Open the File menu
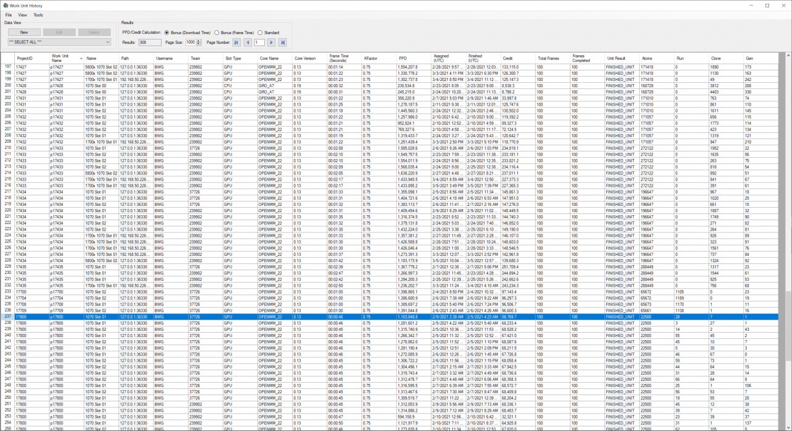Screen dimensions: 792x431 [9, 14]
